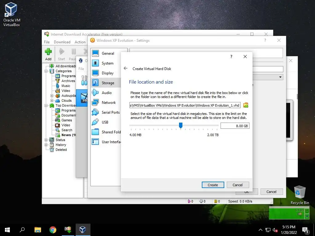The height and width of the screenshot is (236, 315).
Task: Expand the Clouds tree node
Action: point(52,100)
